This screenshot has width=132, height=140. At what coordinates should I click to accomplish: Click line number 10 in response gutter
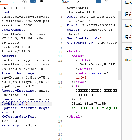[x=60, y=52]
